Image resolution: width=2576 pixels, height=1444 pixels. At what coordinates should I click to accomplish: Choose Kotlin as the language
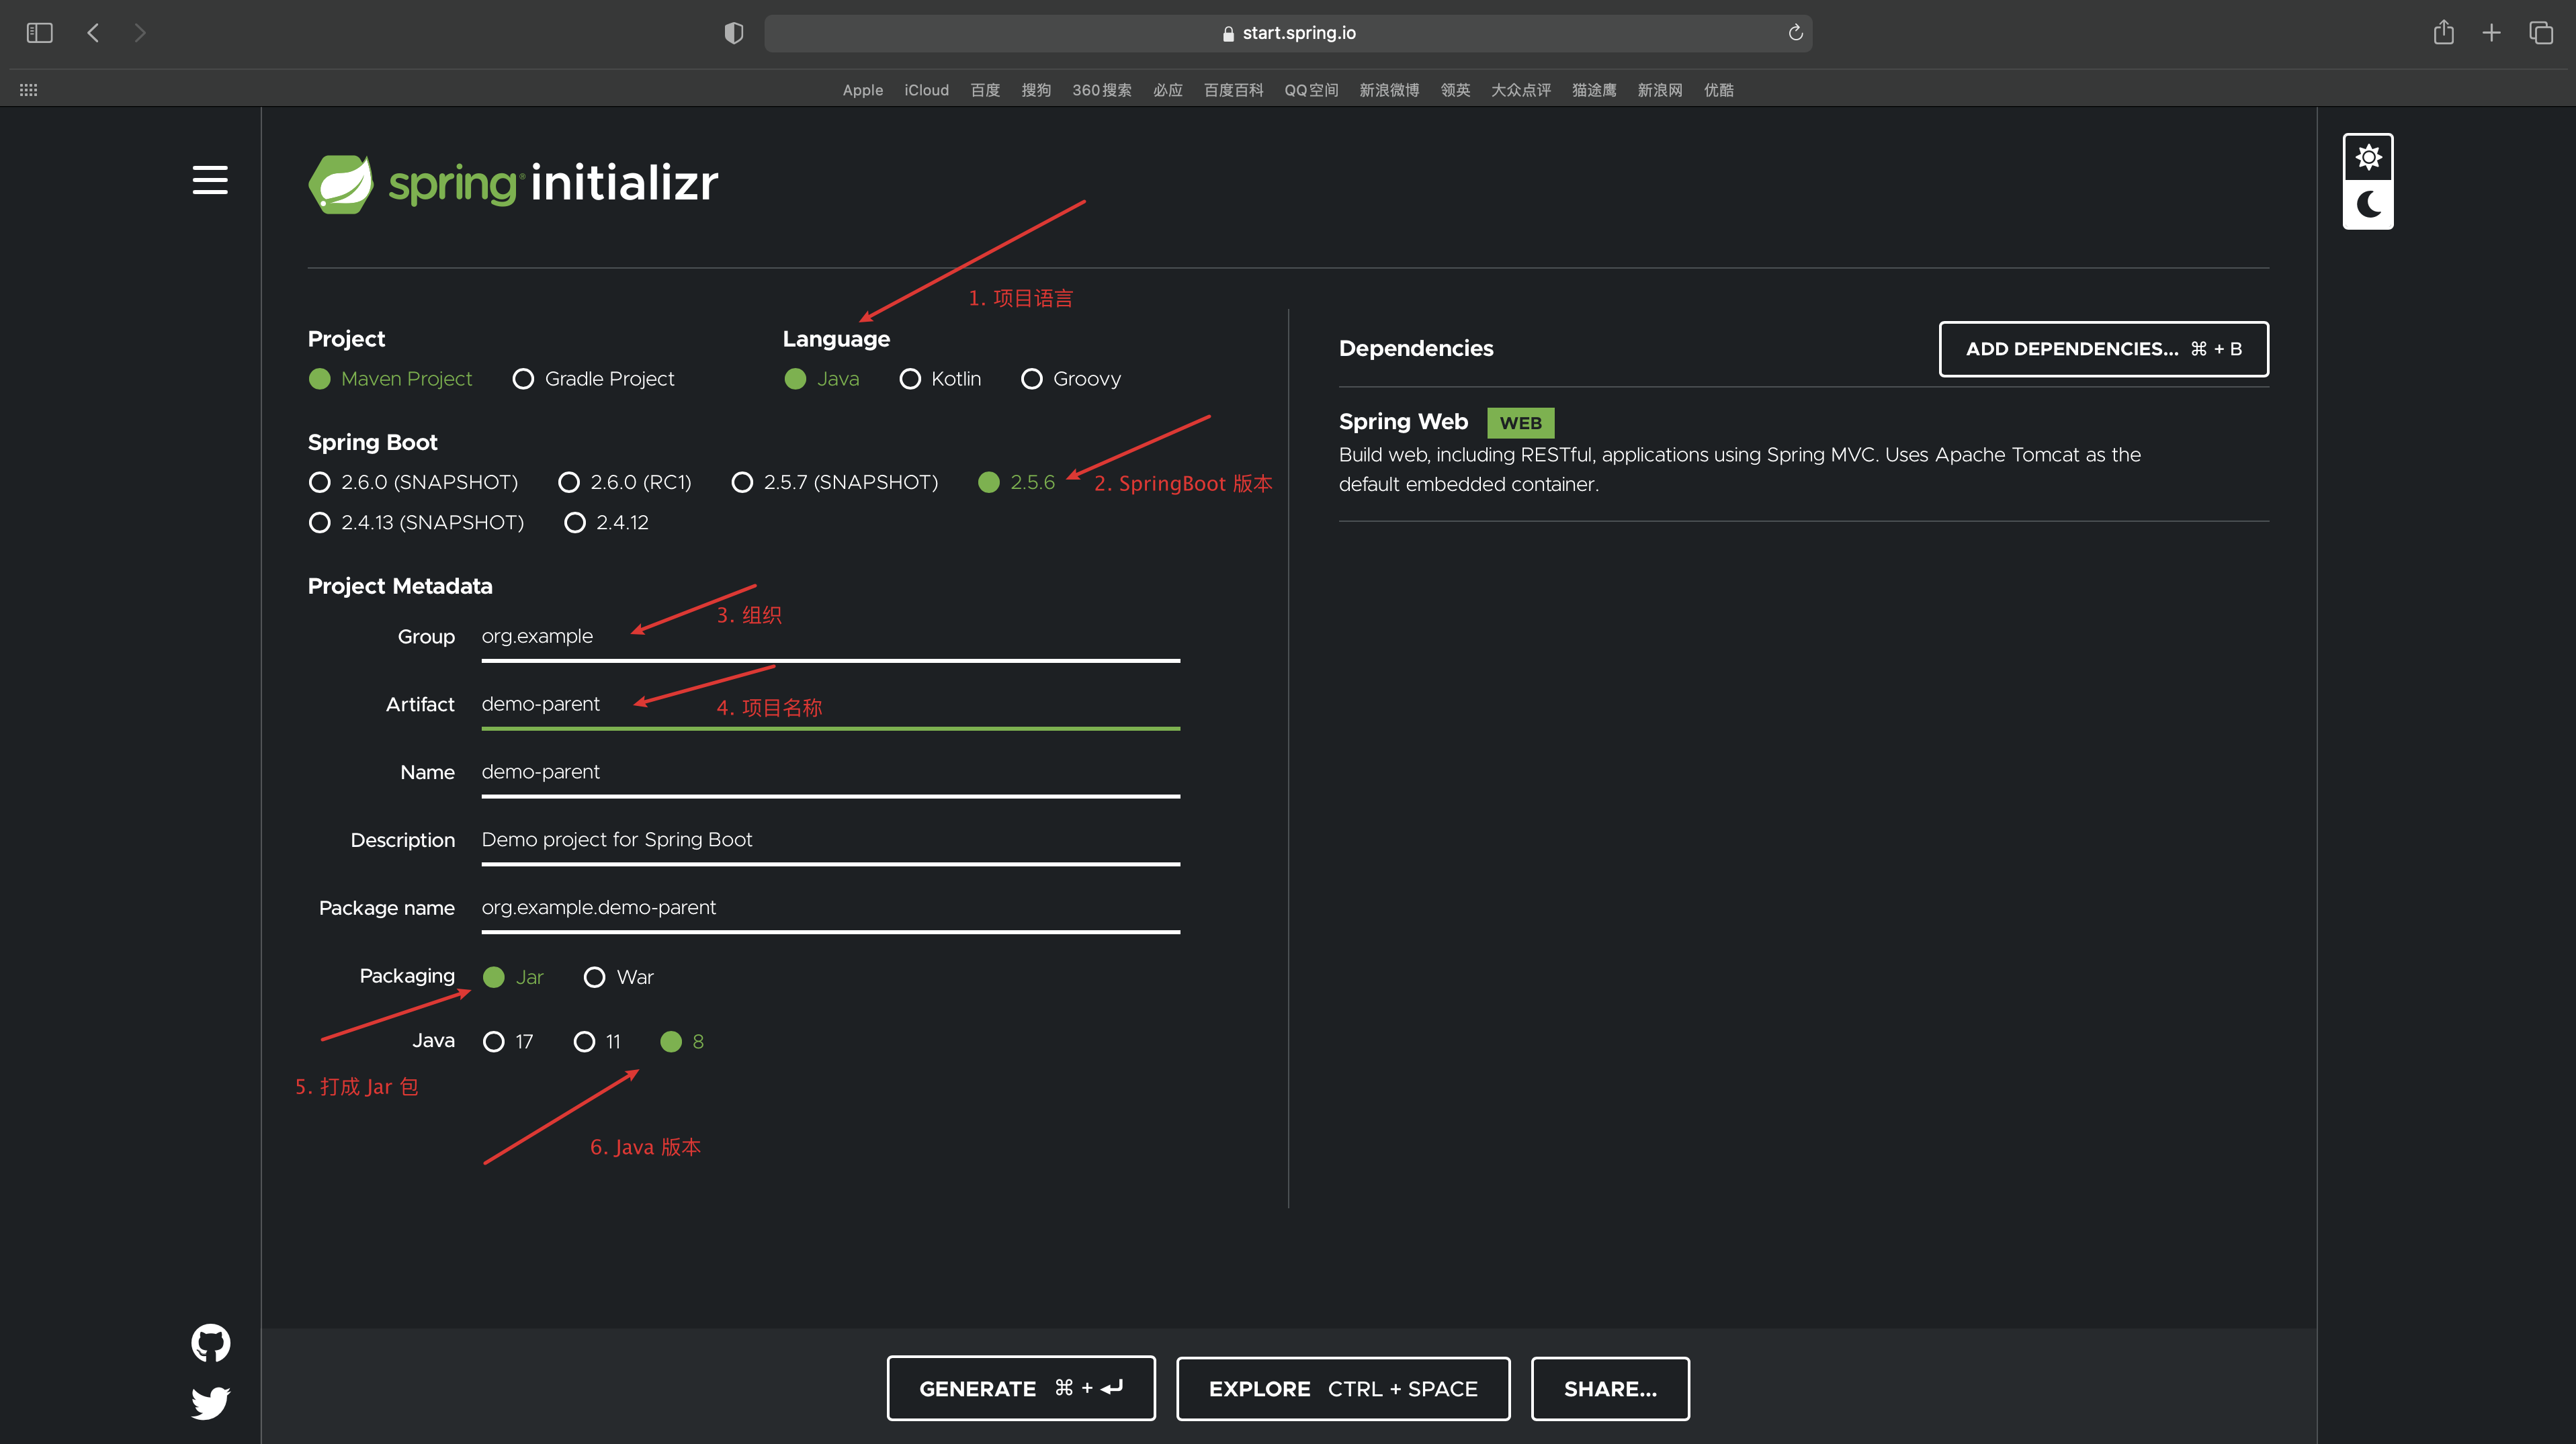pyautogui.click(x=910, y=379)
